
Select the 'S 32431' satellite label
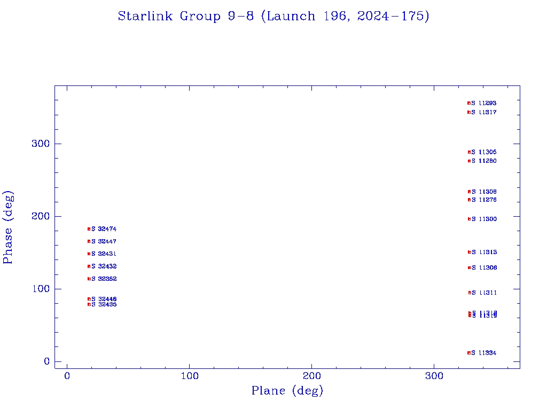pyautogui.click(x=104, y=254)
